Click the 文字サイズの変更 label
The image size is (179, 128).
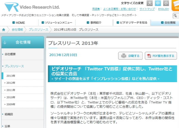(x=132, y=3)
